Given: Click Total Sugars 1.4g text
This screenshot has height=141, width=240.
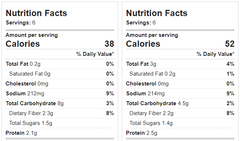Looking at the screenshot, I should tap(151, 123).
